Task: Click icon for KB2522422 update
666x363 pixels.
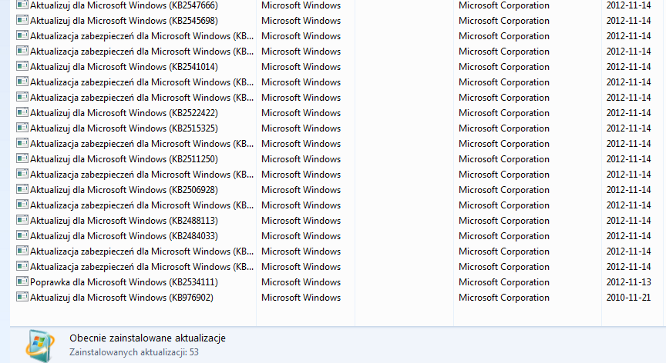Action: point(22,112)
